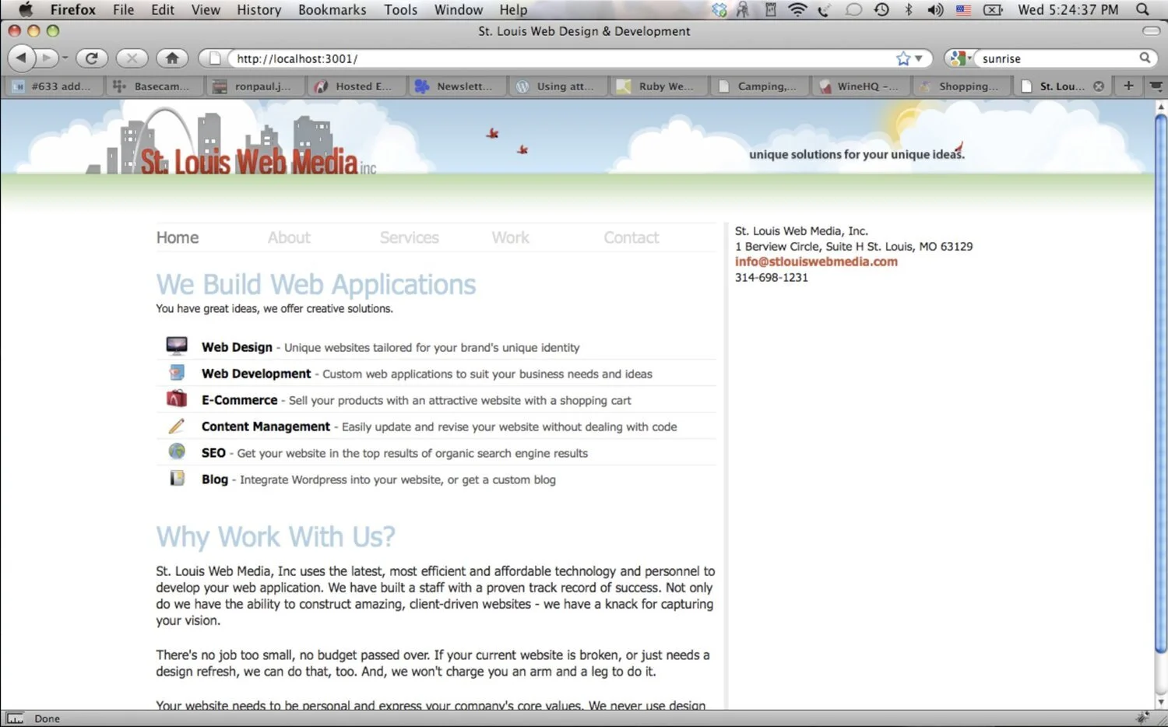Click the US flag input source icon
The image size is (1168, 727).
[963, 10]
